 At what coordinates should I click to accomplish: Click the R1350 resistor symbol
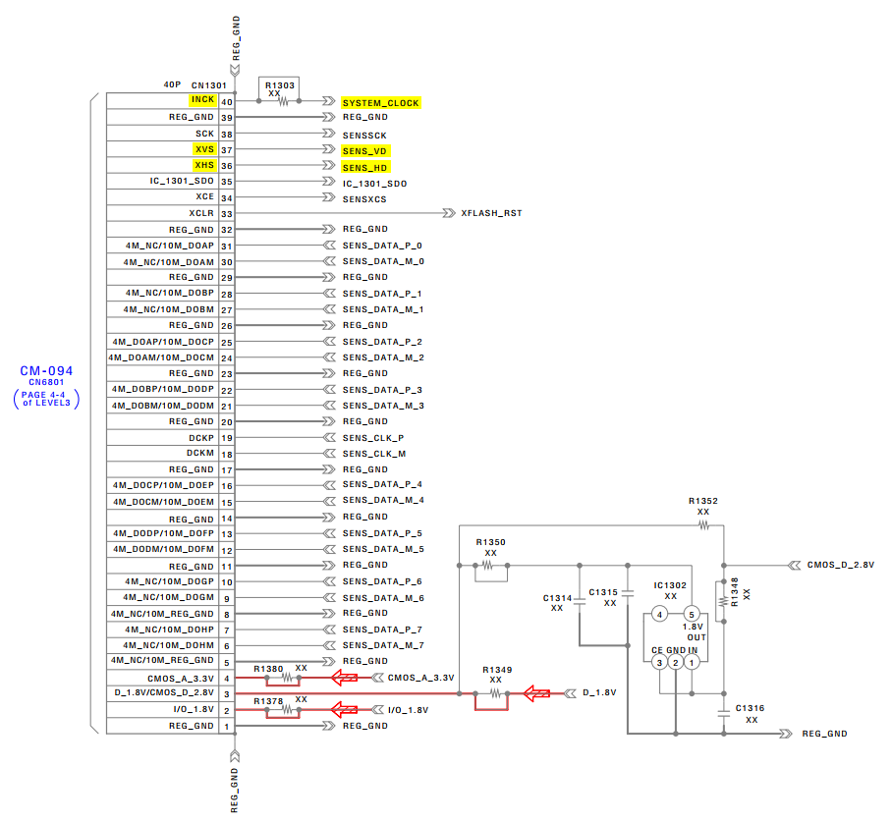click(x=487, y=566)
